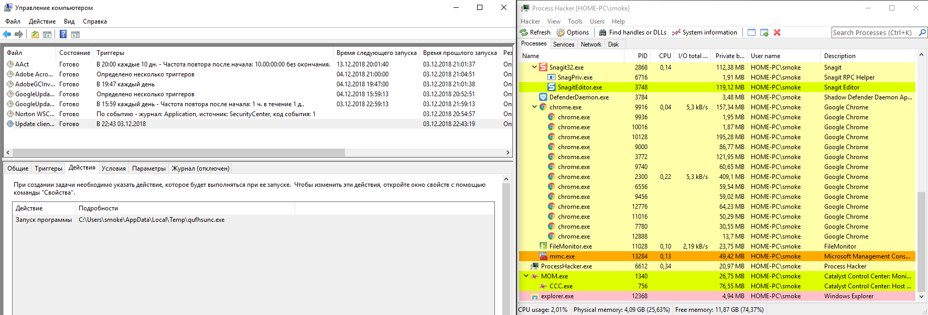Select the GoogleUpda... task with multiple triggers
The image size is (928, 315).
click(258, 94)
